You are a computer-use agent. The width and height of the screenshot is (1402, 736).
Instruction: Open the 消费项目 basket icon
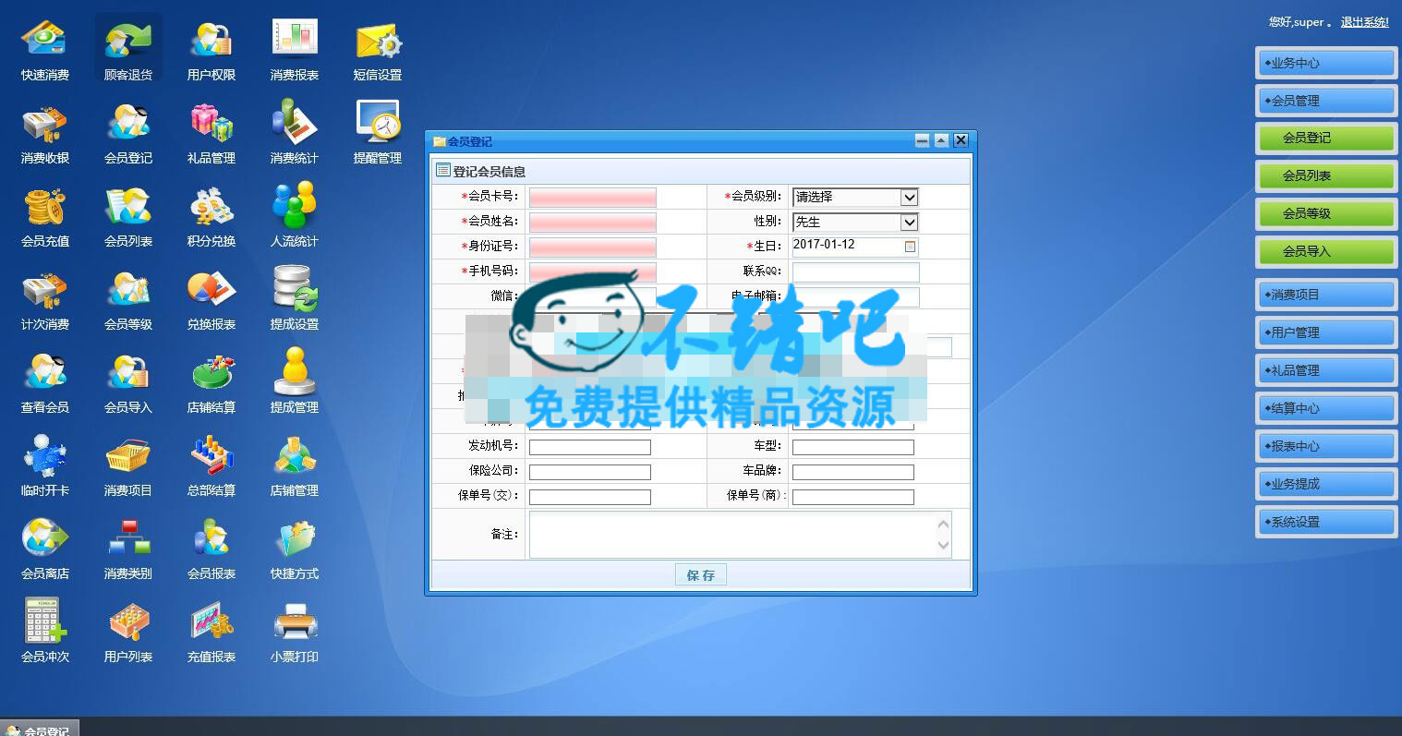(127, 466)
